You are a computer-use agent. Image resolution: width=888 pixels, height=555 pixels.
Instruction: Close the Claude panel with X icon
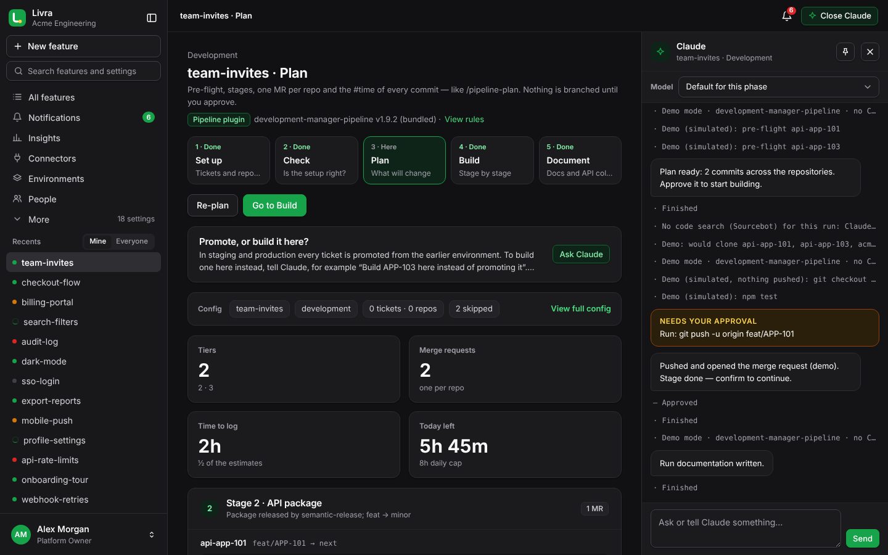pyautogui.click(x=870, y=52)
